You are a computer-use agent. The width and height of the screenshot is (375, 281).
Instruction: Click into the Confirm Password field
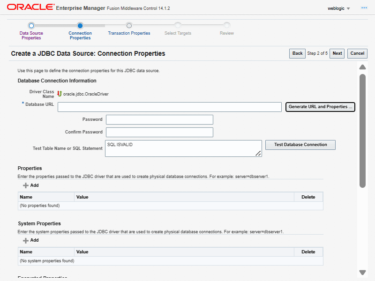click(x=159, y=132)
